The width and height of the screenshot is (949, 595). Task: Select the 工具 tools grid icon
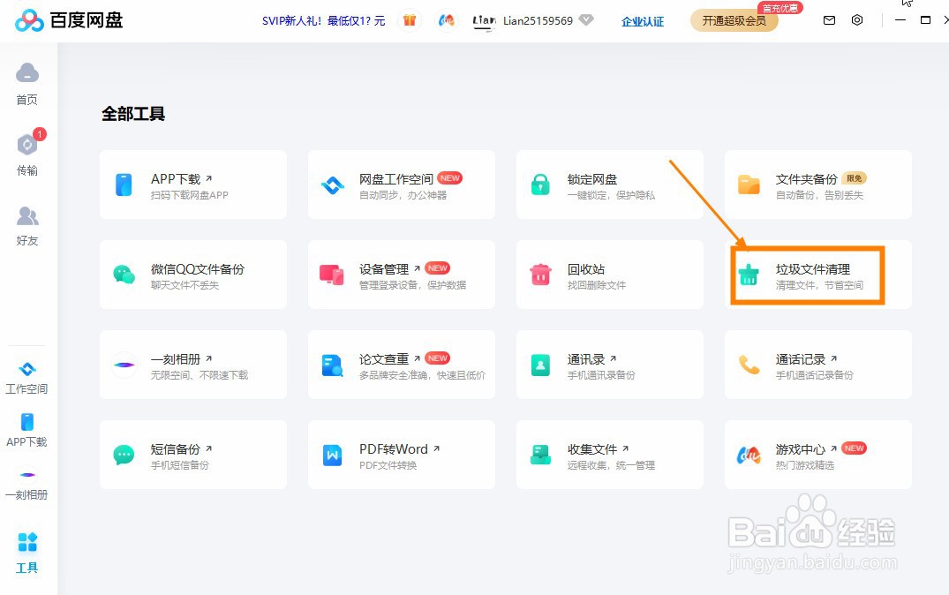click(27, 542)
